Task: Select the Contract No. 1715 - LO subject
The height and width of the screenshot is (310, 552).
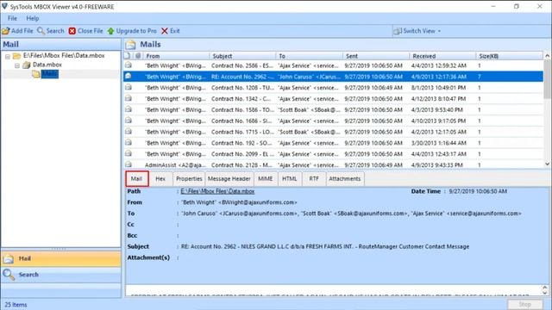Action: 241,132
